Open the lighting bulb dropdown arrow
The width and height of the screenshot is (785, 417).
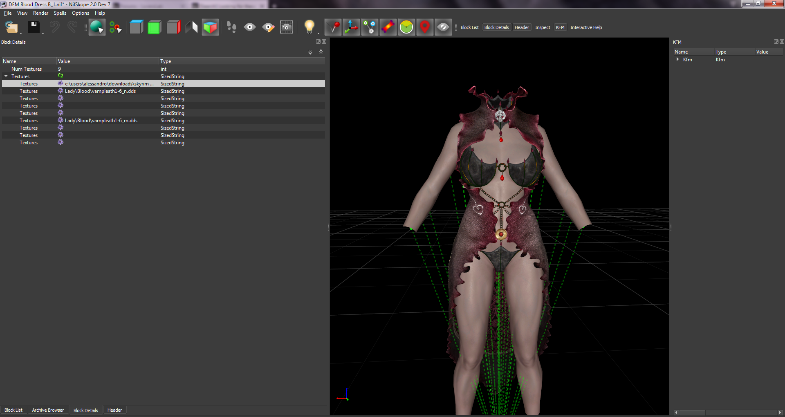pyautogui.click(x=318, y=33)
